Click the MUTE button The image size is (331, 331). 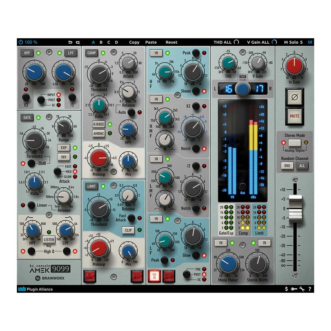[x=295, y=116]
